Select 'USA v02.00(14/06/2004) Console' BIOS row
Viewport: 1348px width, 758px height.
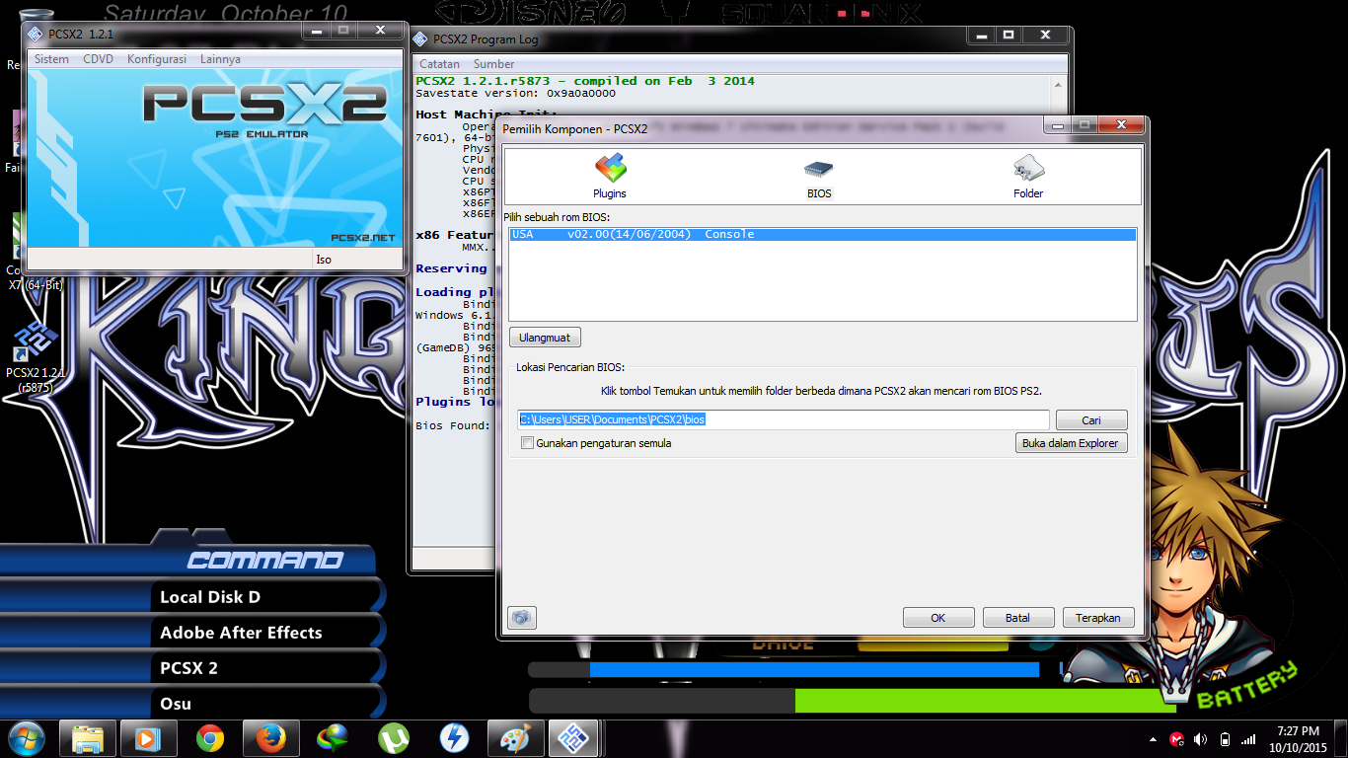822,234
